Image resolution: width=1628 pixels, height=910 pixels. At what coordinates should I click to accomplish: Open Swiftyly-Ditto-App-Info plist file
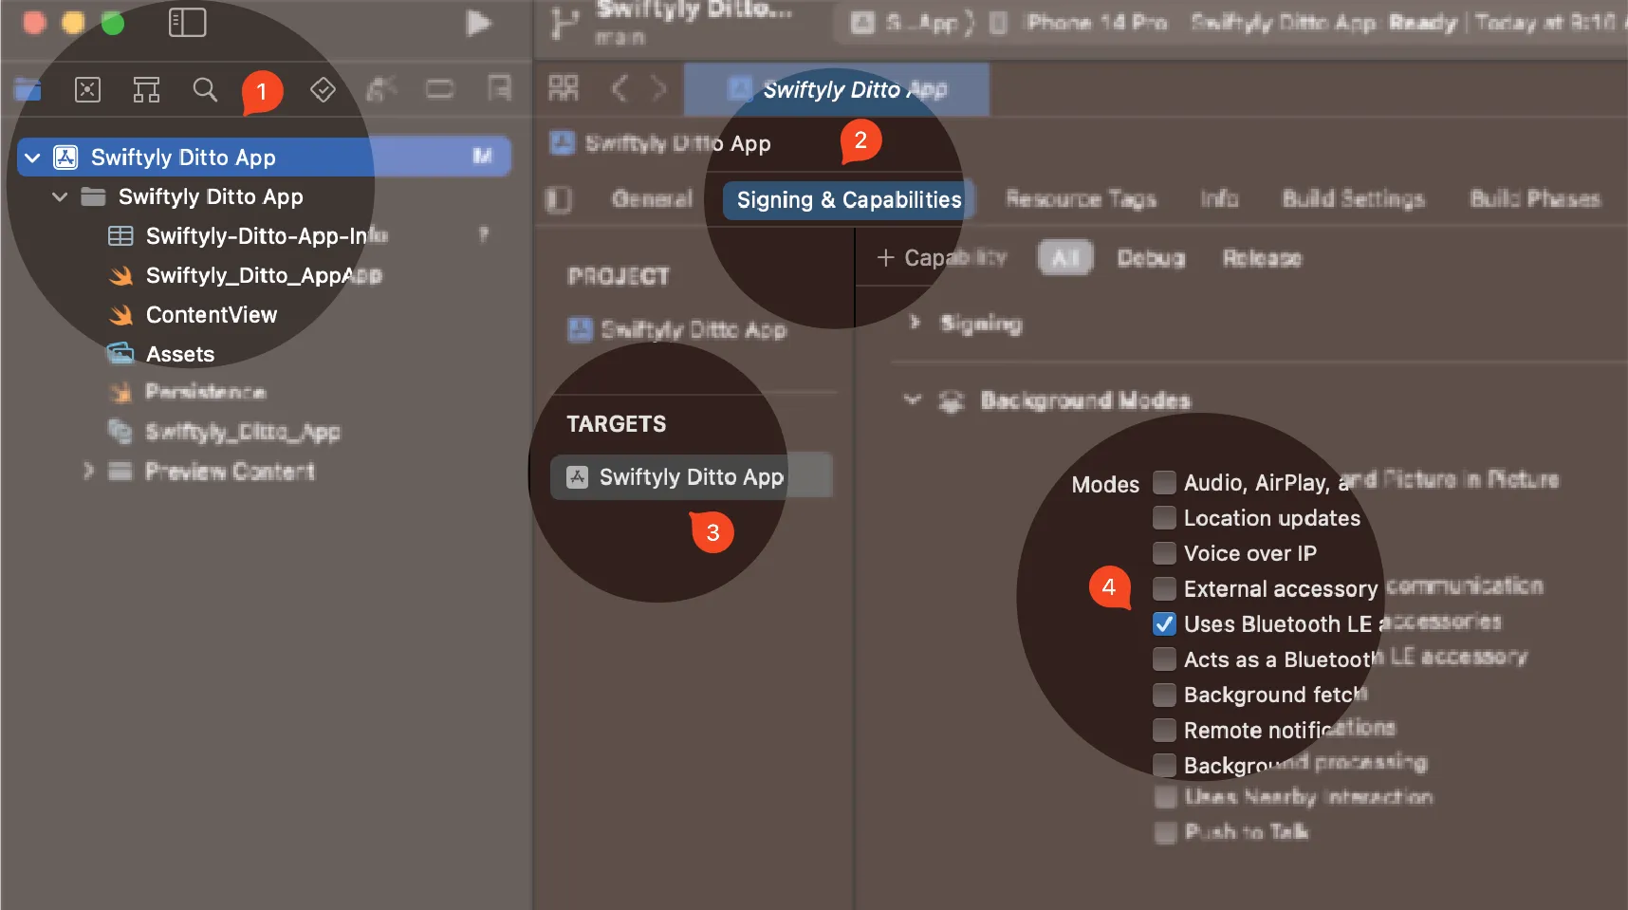click(x=267, y=236)
